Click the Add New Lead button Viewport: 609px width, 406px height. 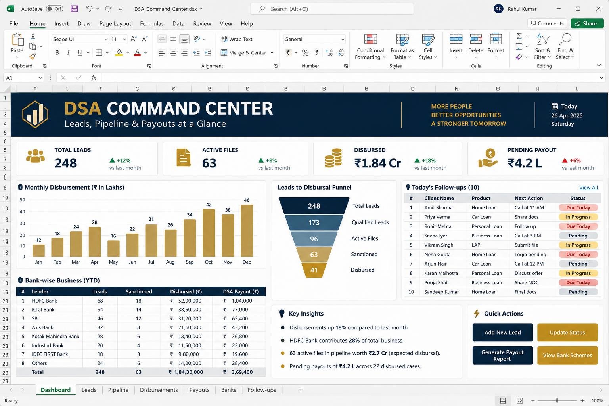coord(503,333)
